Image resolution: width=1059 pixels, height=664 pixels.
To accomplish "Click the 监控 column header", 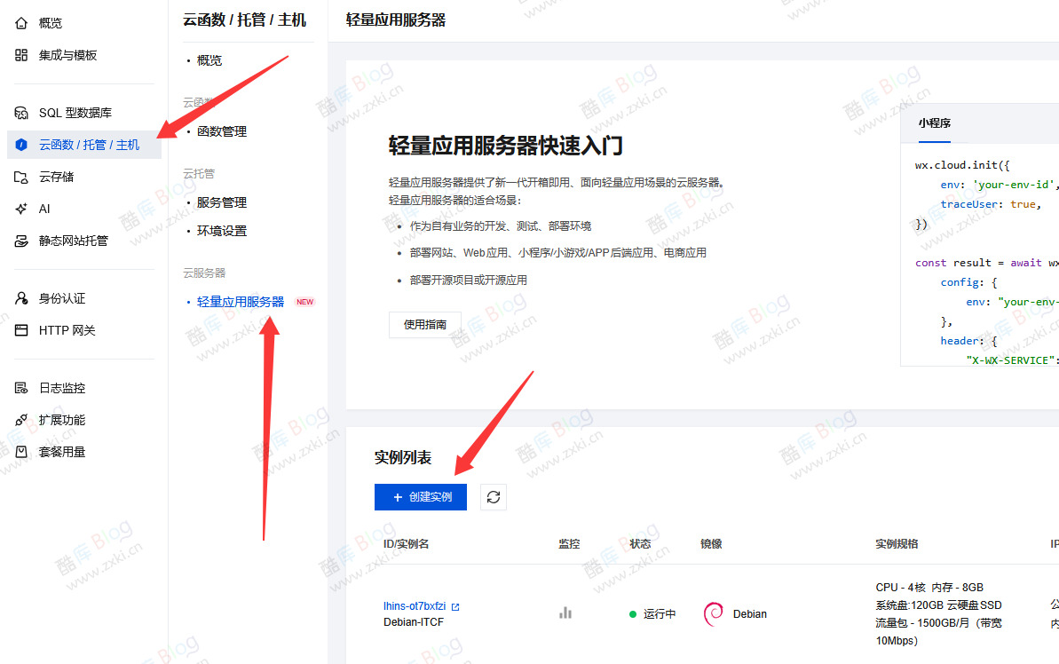I will (569, 544).
